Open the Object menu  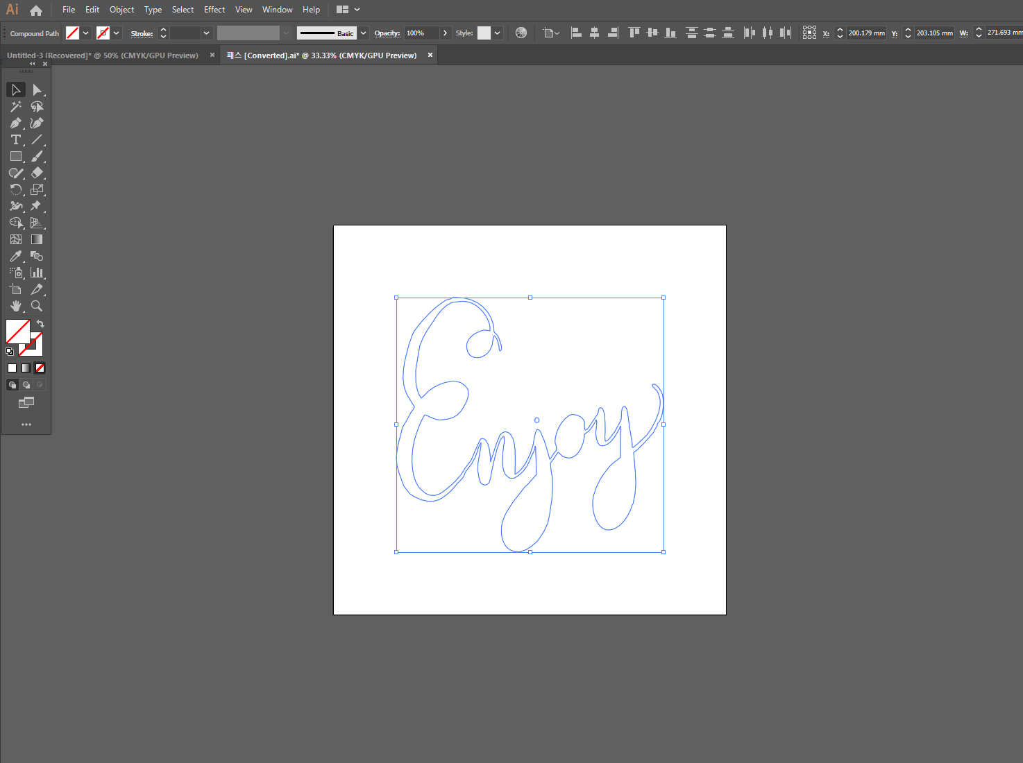[x=121, y=10]
